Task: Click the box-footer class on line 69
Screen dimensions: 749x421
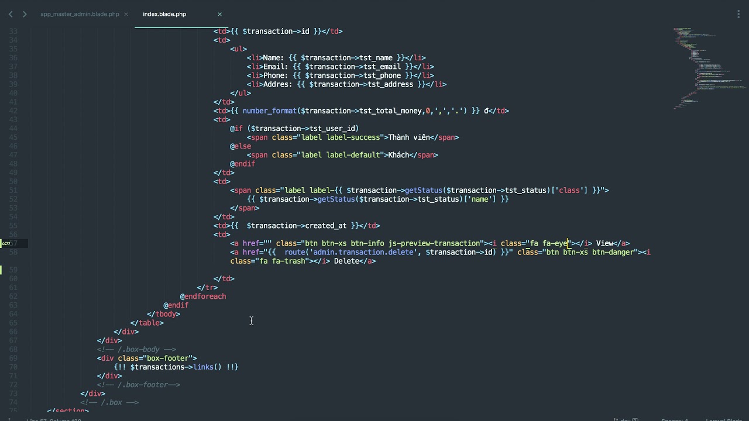Action: tap(168, 358)
